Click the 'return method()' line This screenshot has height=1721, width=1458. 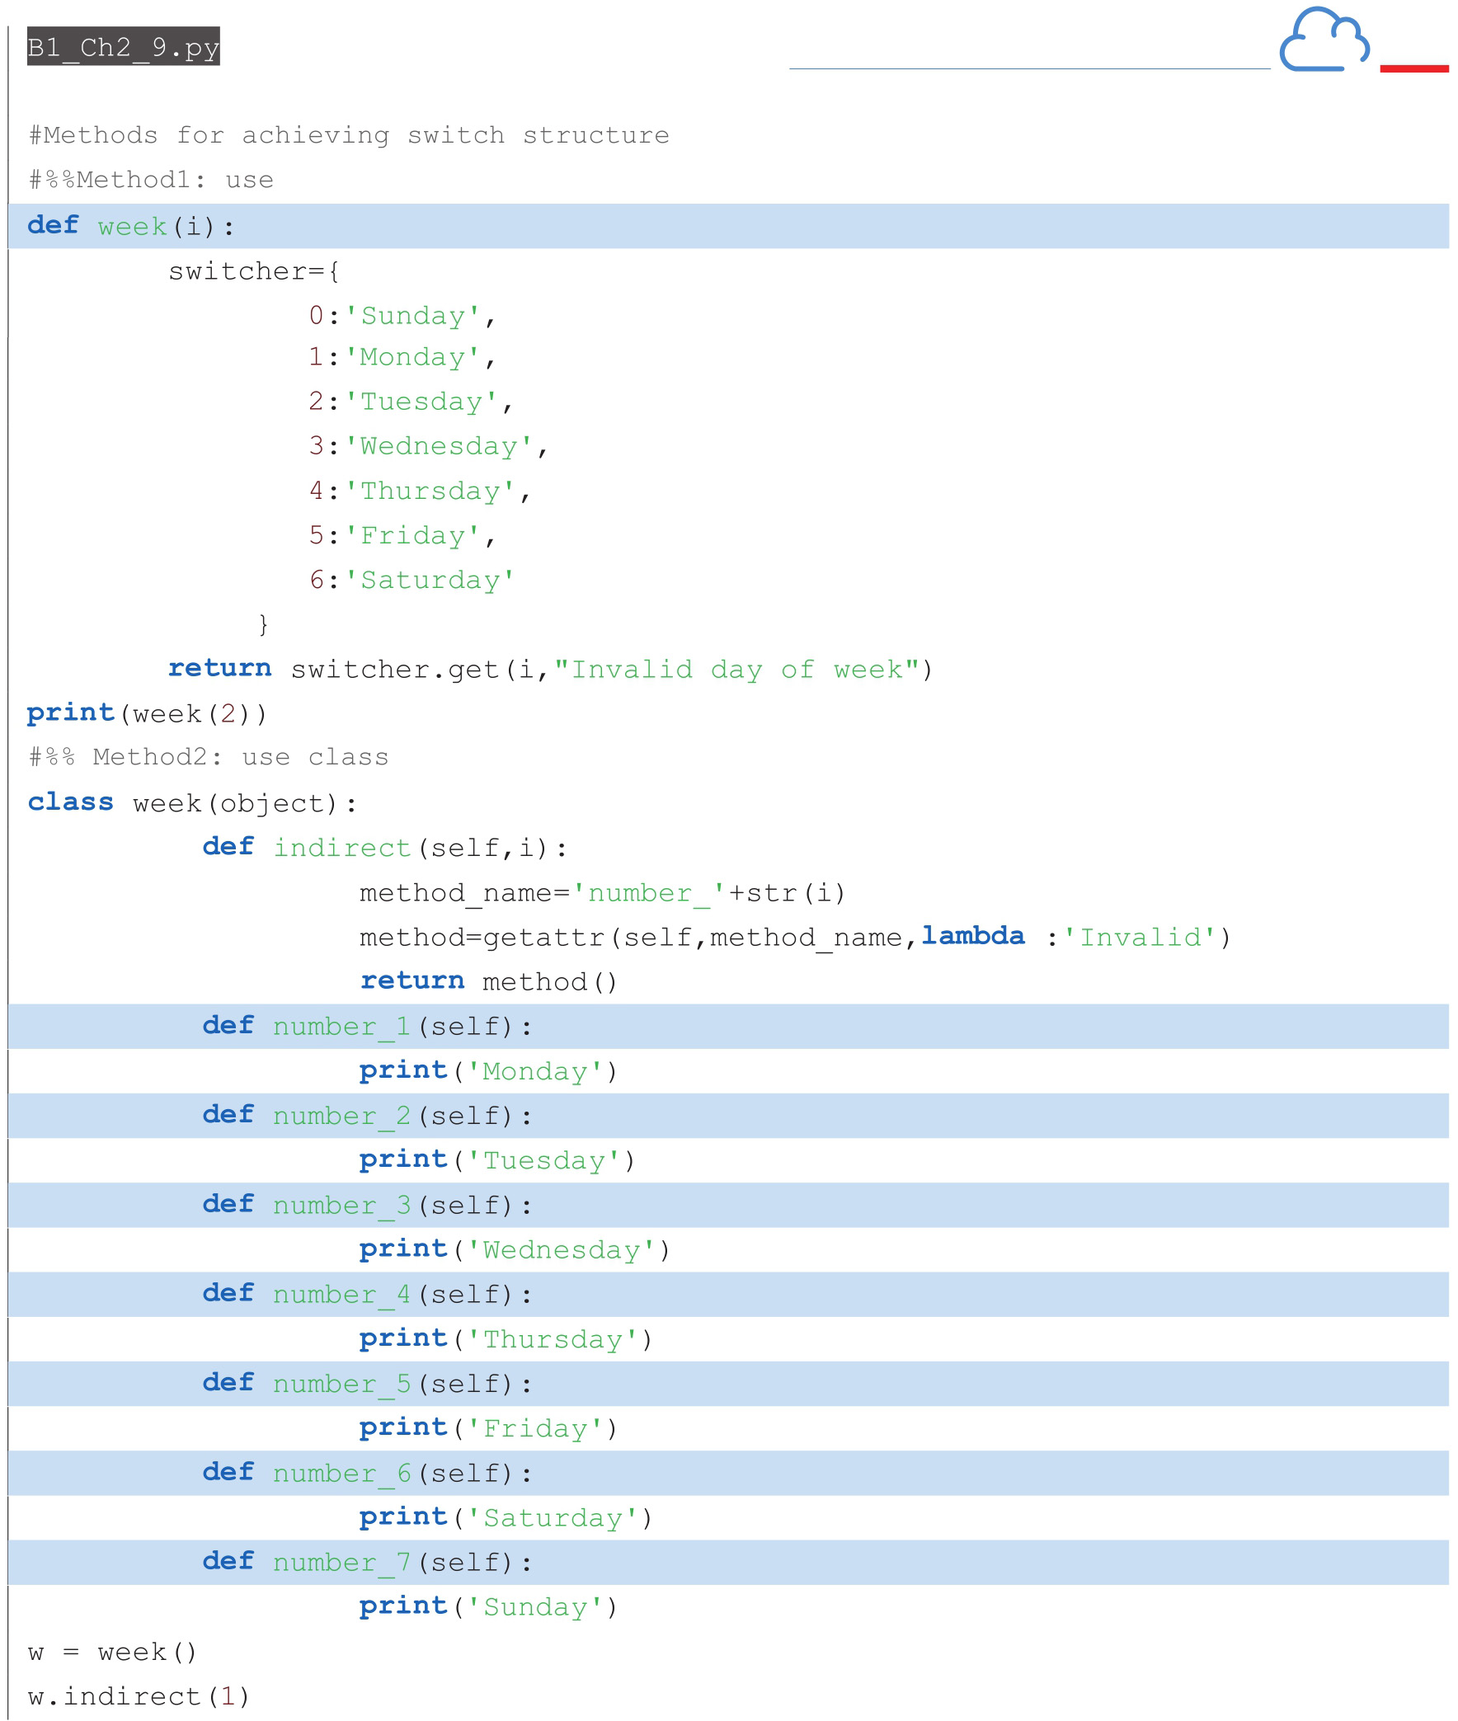(x=487, y=981)
